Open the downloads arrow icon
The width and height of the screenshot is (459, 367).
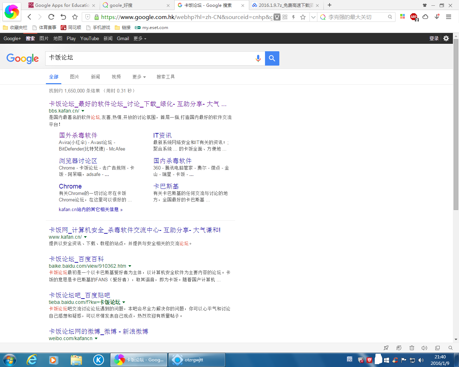[x=437, y=16]
